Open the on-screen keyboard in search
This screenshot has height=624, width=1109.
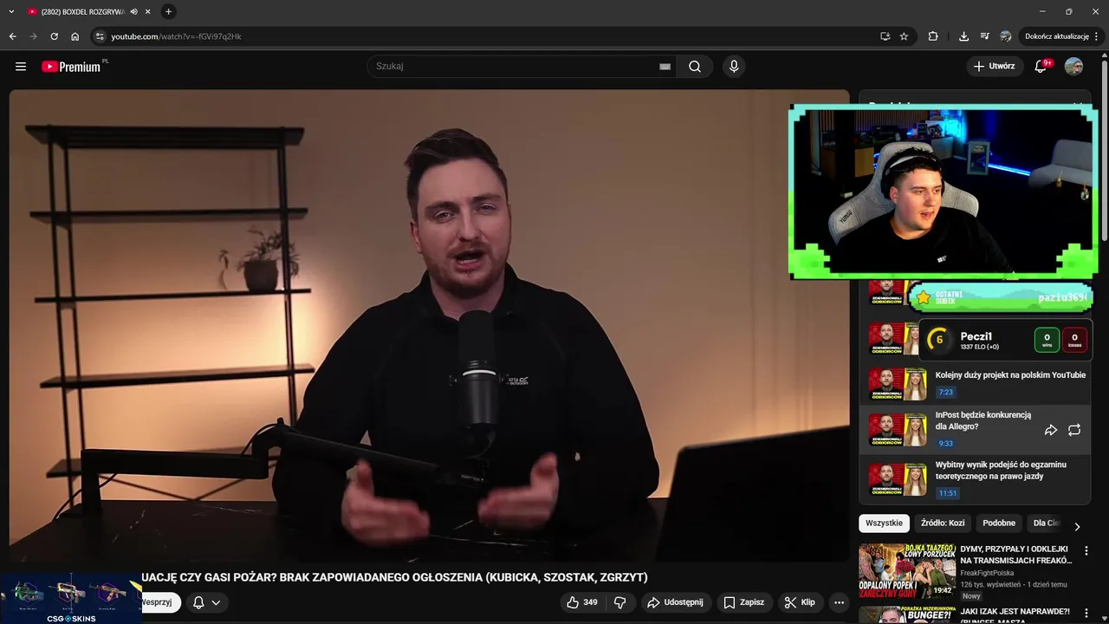[665, 66]
